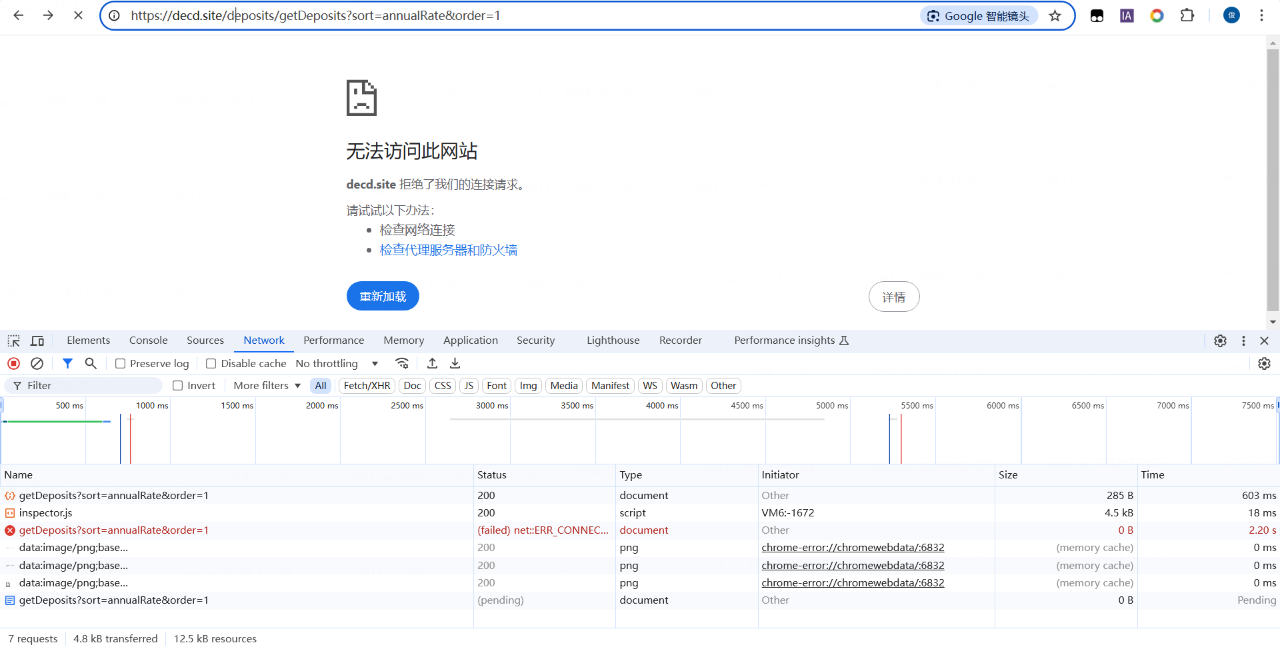Close the DevTools panel

(1265, 340)
